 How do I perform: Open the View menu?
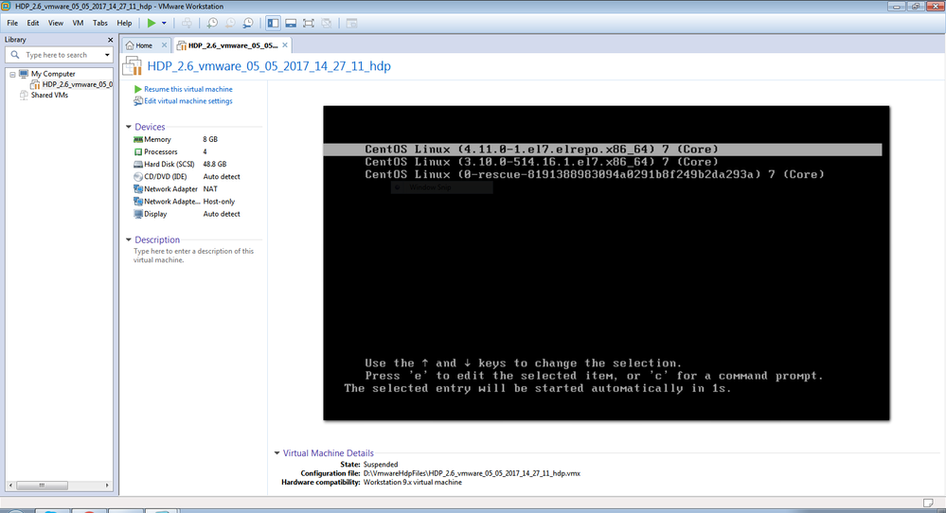[x=56, y=23]
